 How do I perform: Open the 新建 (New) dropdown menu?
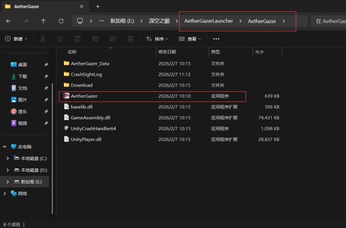pyautogui.click(x=16, y=39)
